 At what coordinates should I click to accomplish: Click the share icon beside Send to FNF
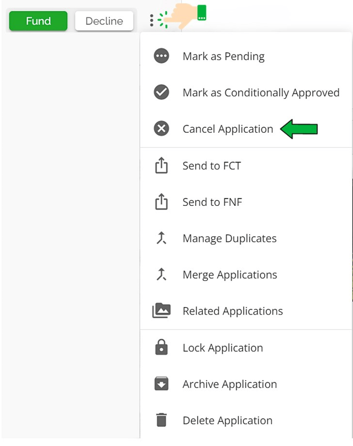pos(162,202)
